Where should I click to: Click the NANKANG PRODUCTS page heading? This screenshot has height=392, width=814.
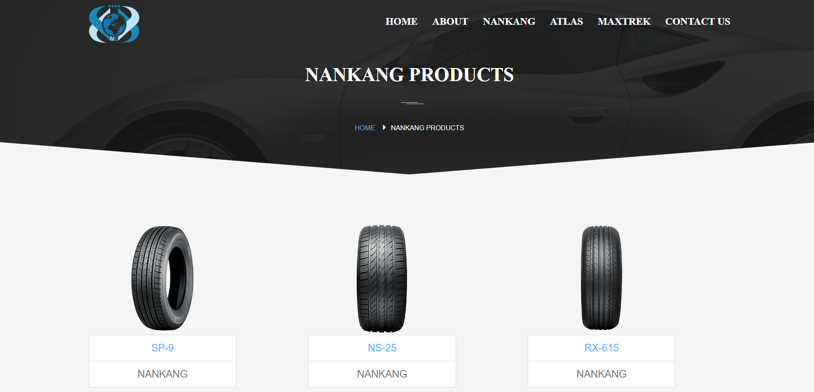click(409, 75)
